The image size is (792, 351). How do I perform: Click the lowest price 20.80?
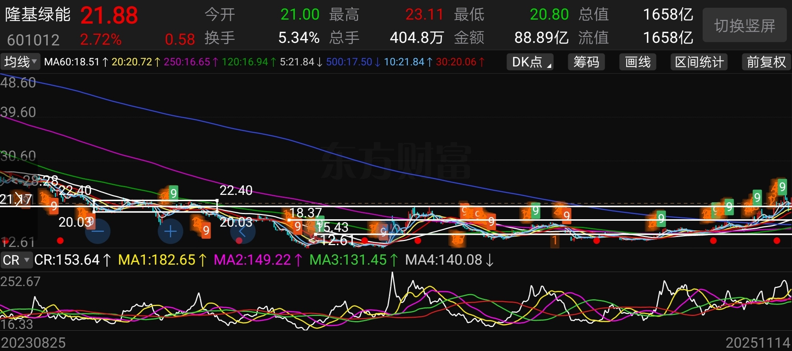click(x=549, y=15)
